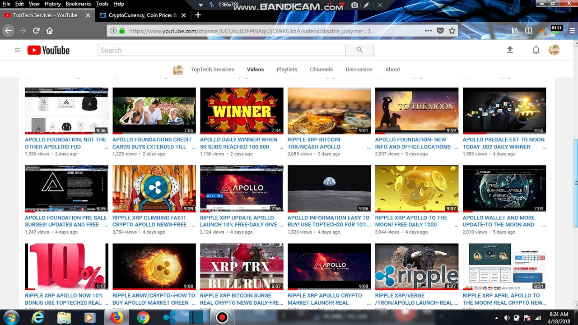Viewport: 578px width, 325px height.
Task: Play the red WINNER stars thumbnail video
Action: click(x=242, y=111)
